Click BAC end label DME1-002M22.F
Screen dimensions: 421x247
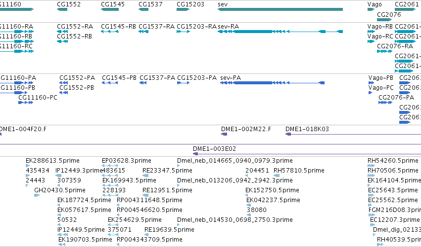246,129
